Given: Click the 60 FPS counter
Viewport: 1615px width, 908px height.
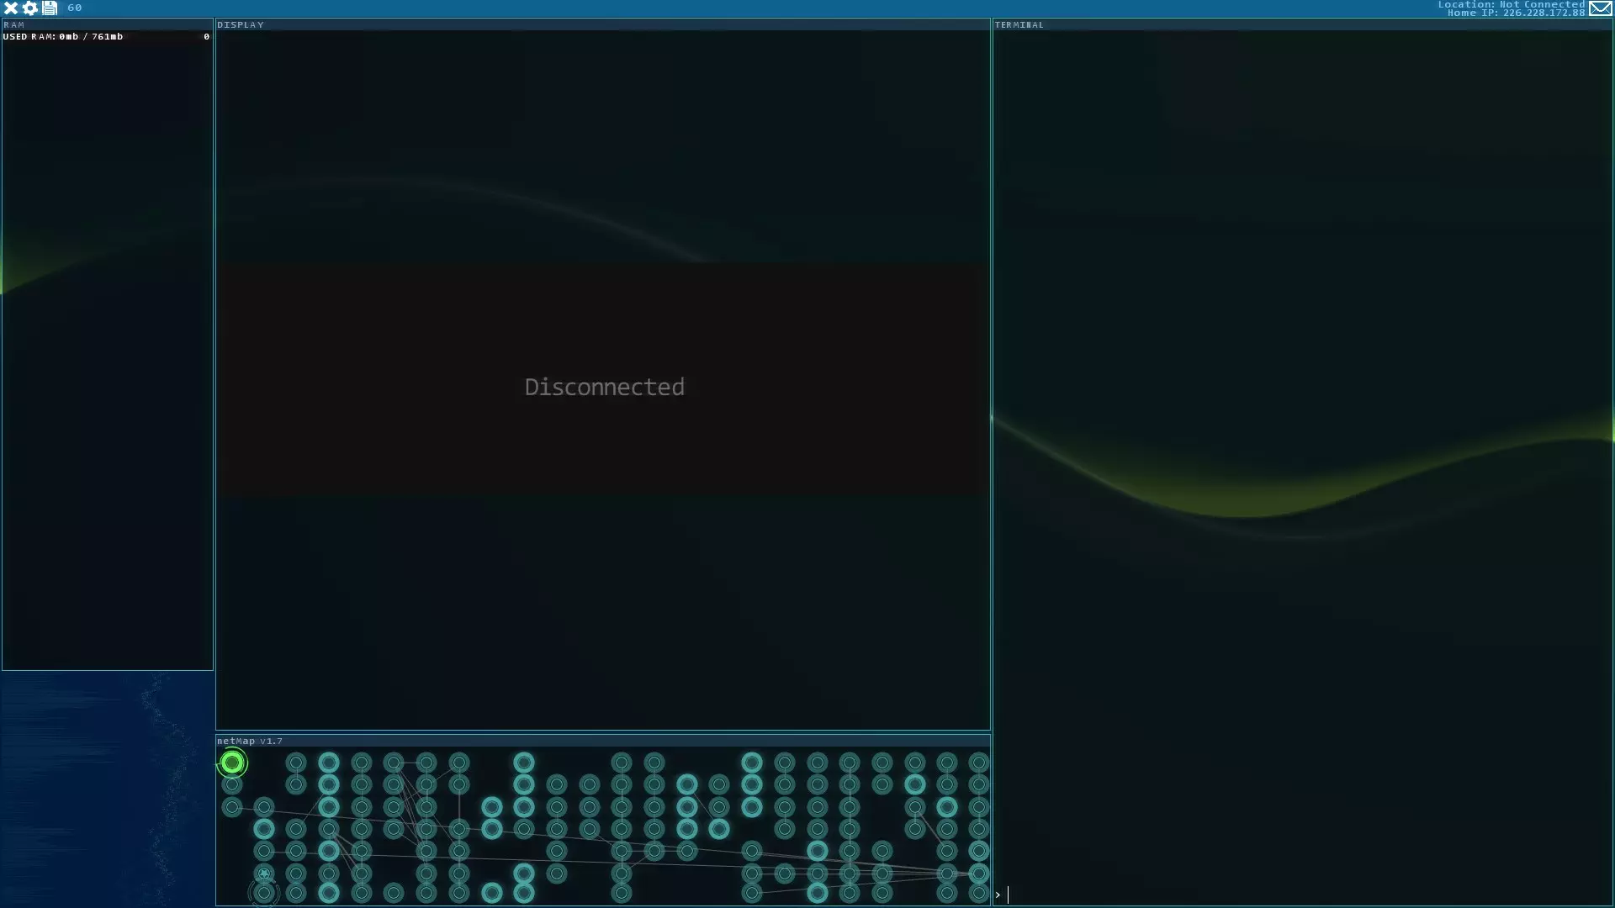Looking at the screenshot, I should (75, 8).
